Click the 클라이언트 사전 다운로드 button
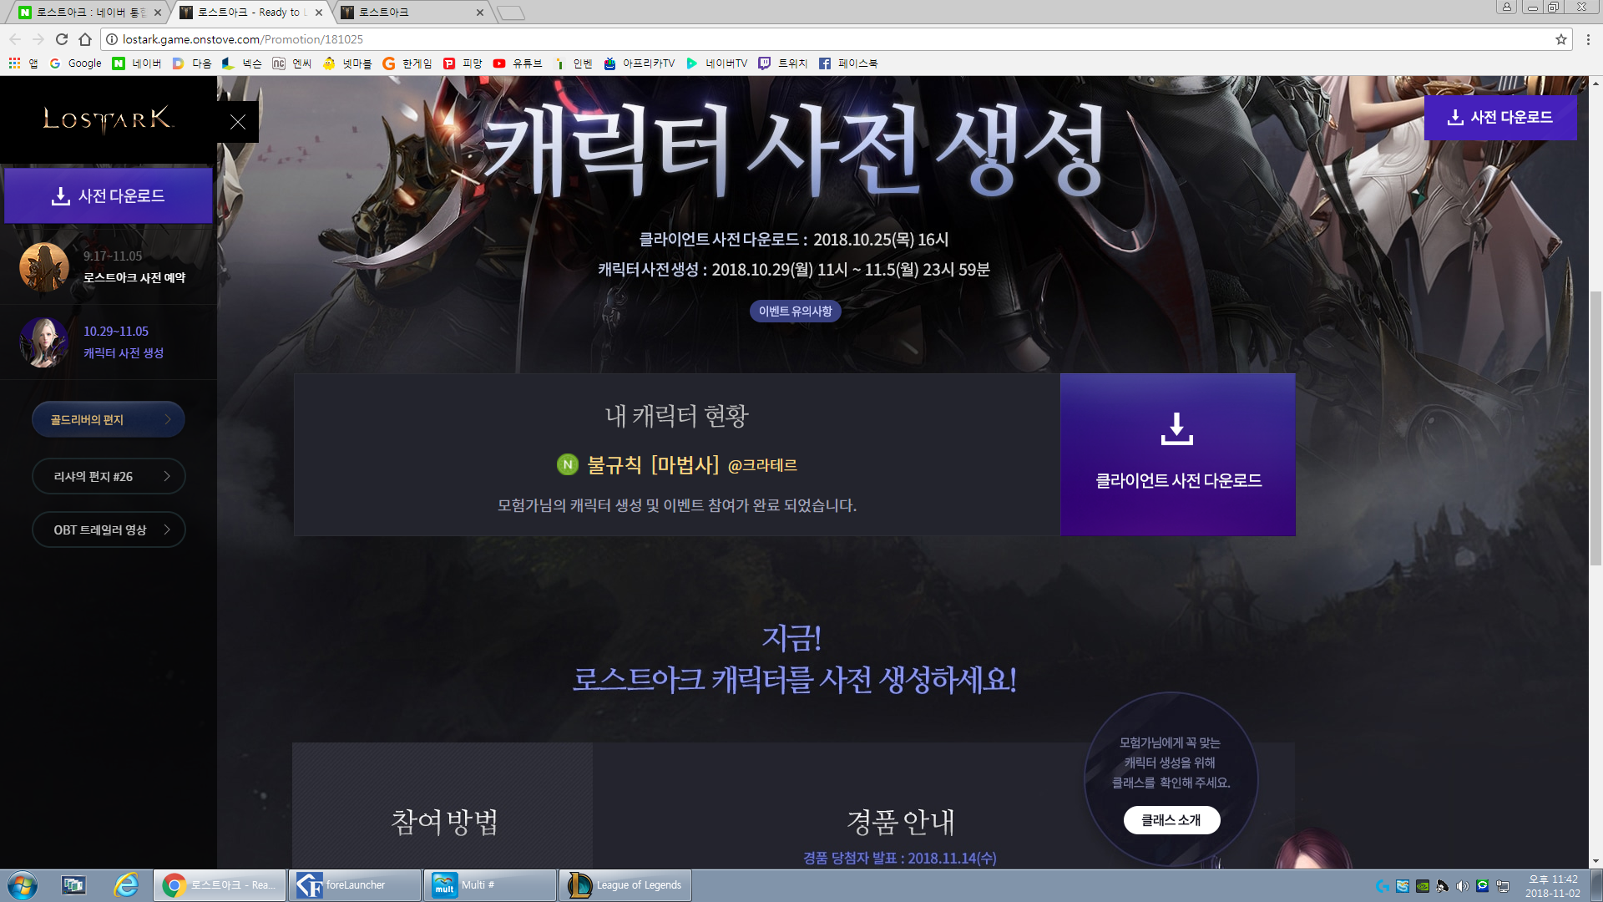 pyautogui.click(x=1177, y=454)
